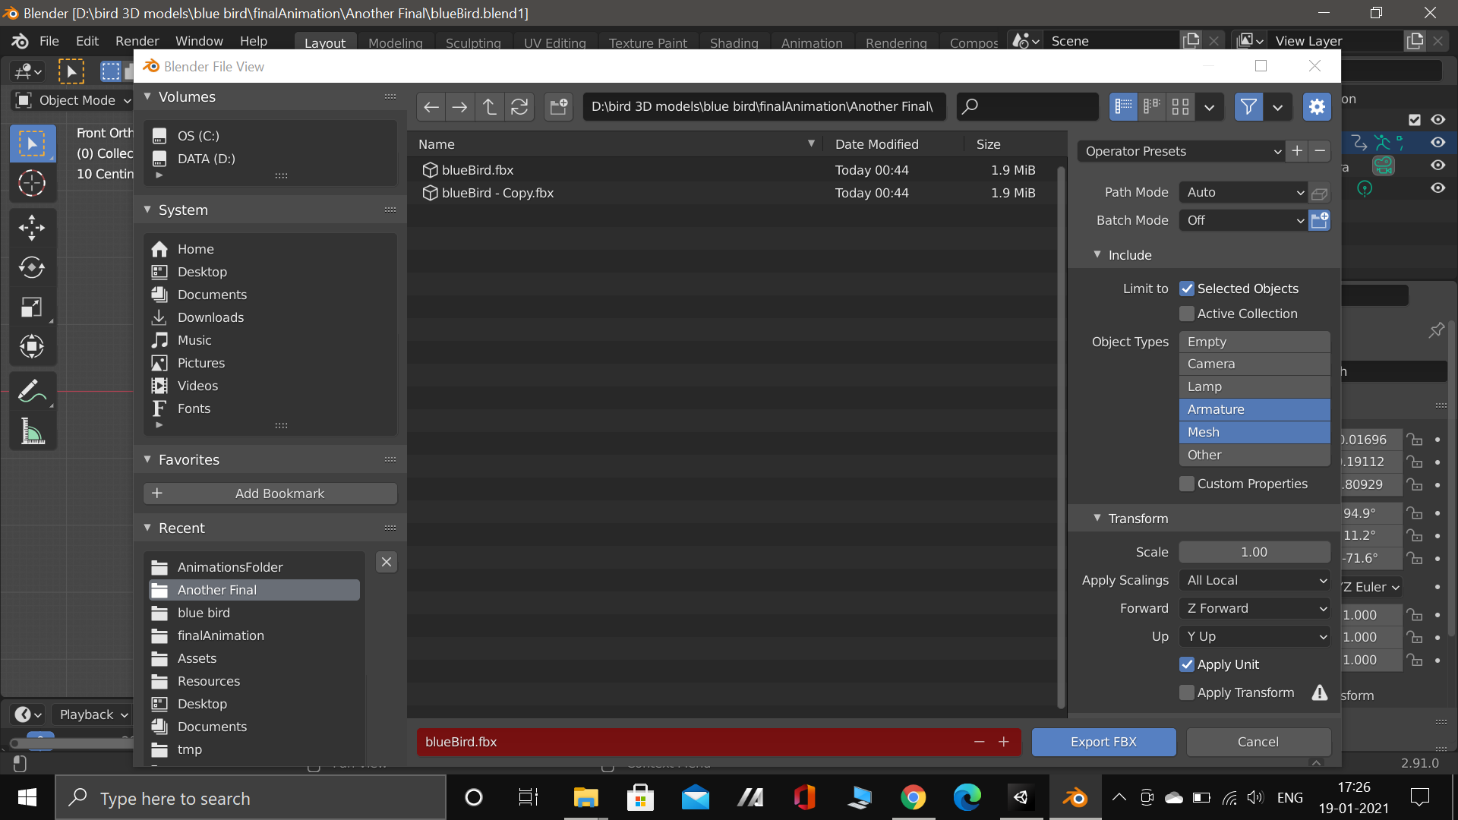Click Add Bookmark in Favorites
Image resolution: width=1458 pixels, height=820 pixels.
(270, 494)
